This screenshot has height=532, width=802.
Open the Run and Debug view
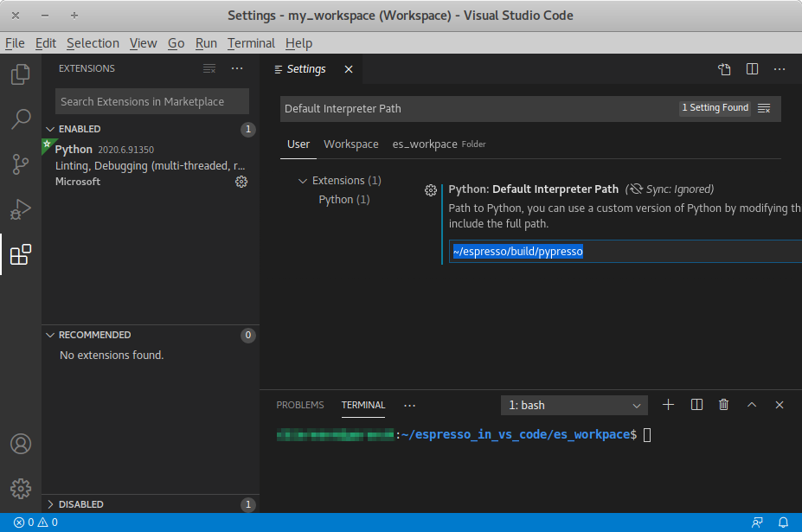(x=21, y=209)
